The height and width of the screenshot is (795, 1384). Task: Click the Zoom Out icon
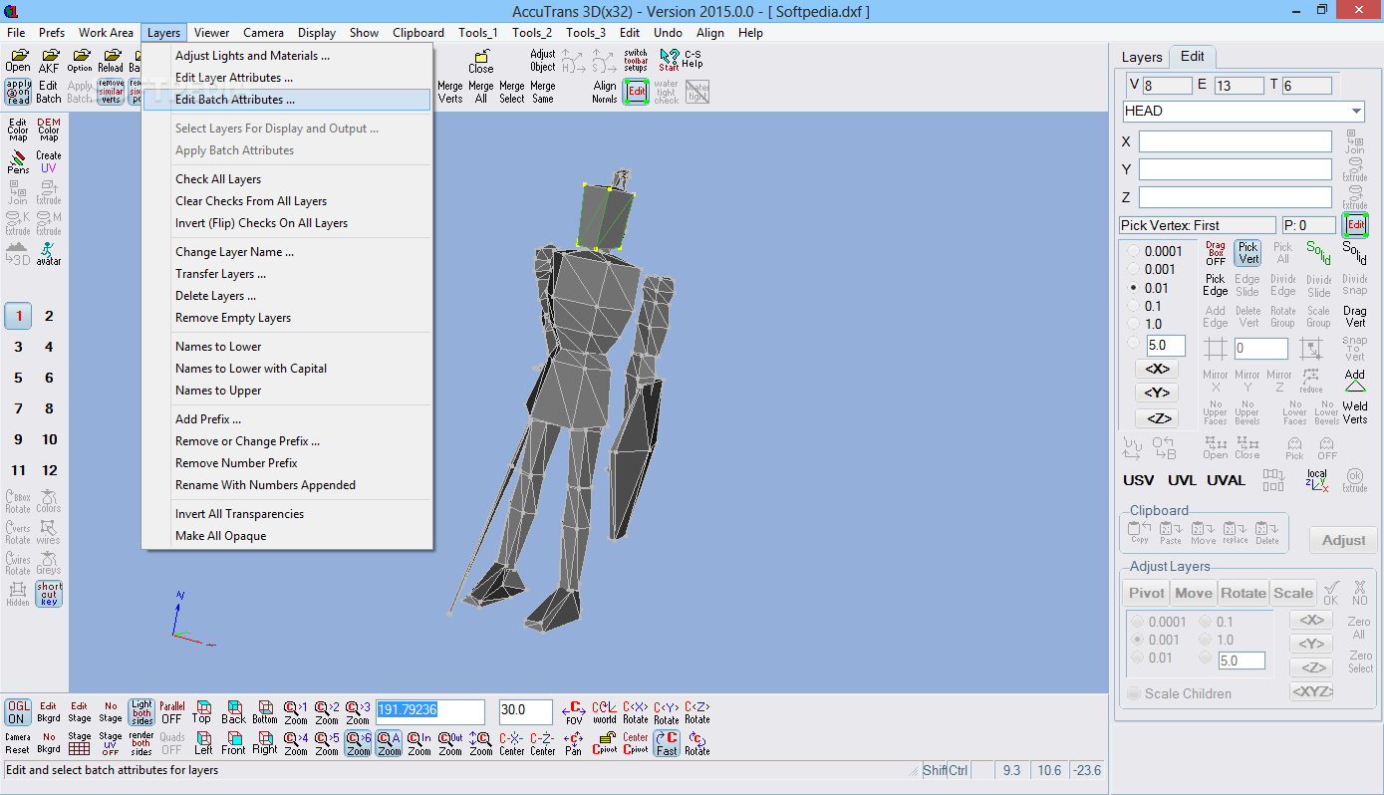point(450,743)
